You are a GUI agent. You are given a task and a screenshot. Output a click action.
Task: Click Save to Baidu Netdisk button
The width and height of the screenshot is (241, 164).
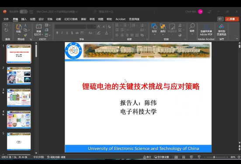221,30
